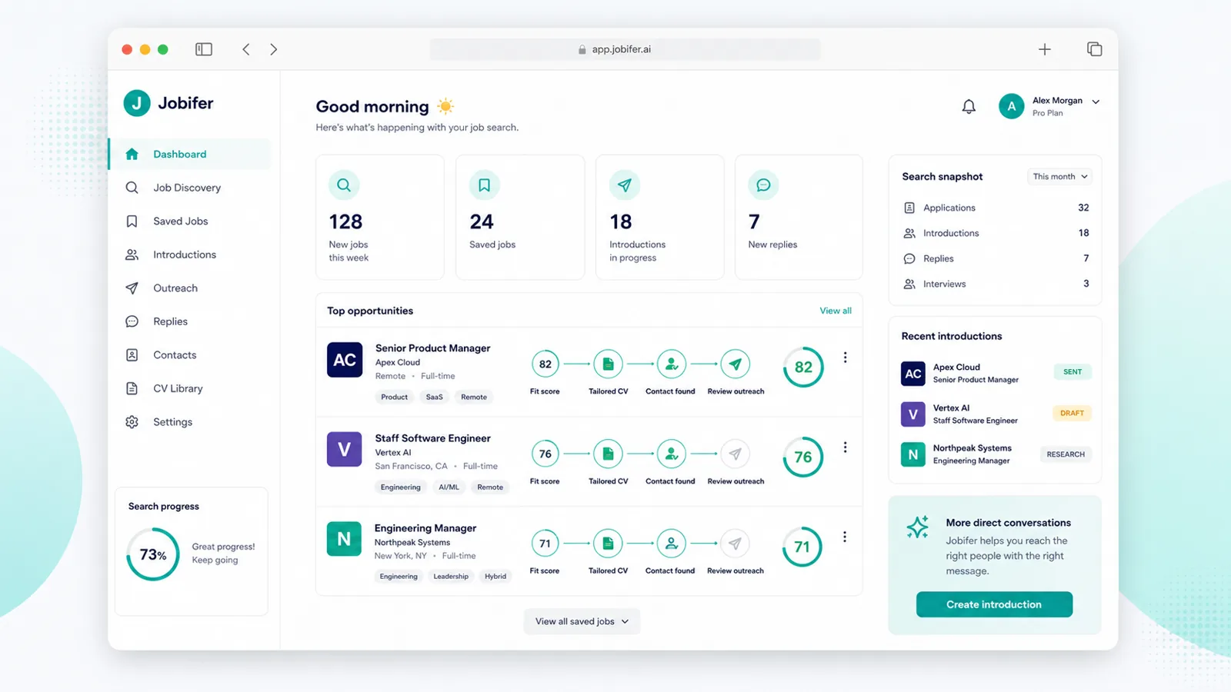The width and height of the screenshot is (1231, 692).
Task: Click the large 82 score ring
Action: [803, 367]
